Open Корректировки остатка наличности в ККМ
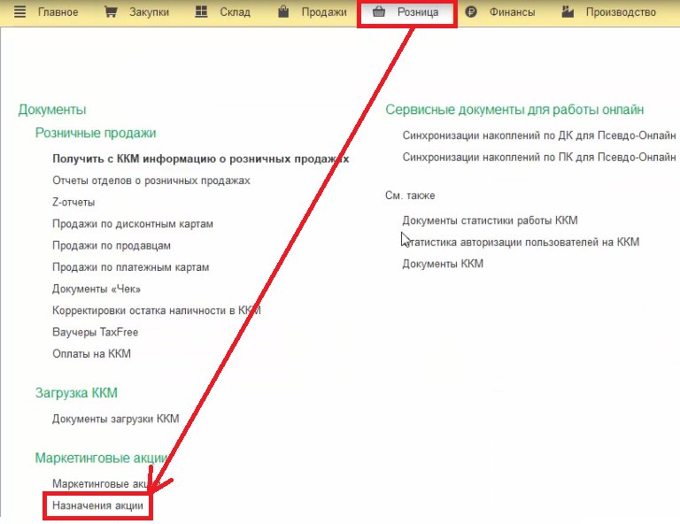Screen dimensions: 680x524 tap(157, 311)
